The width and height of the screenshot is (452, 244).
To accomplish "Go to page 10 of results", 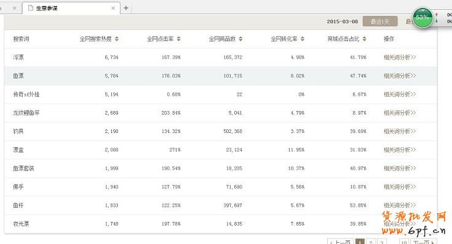I will point(404,242).
